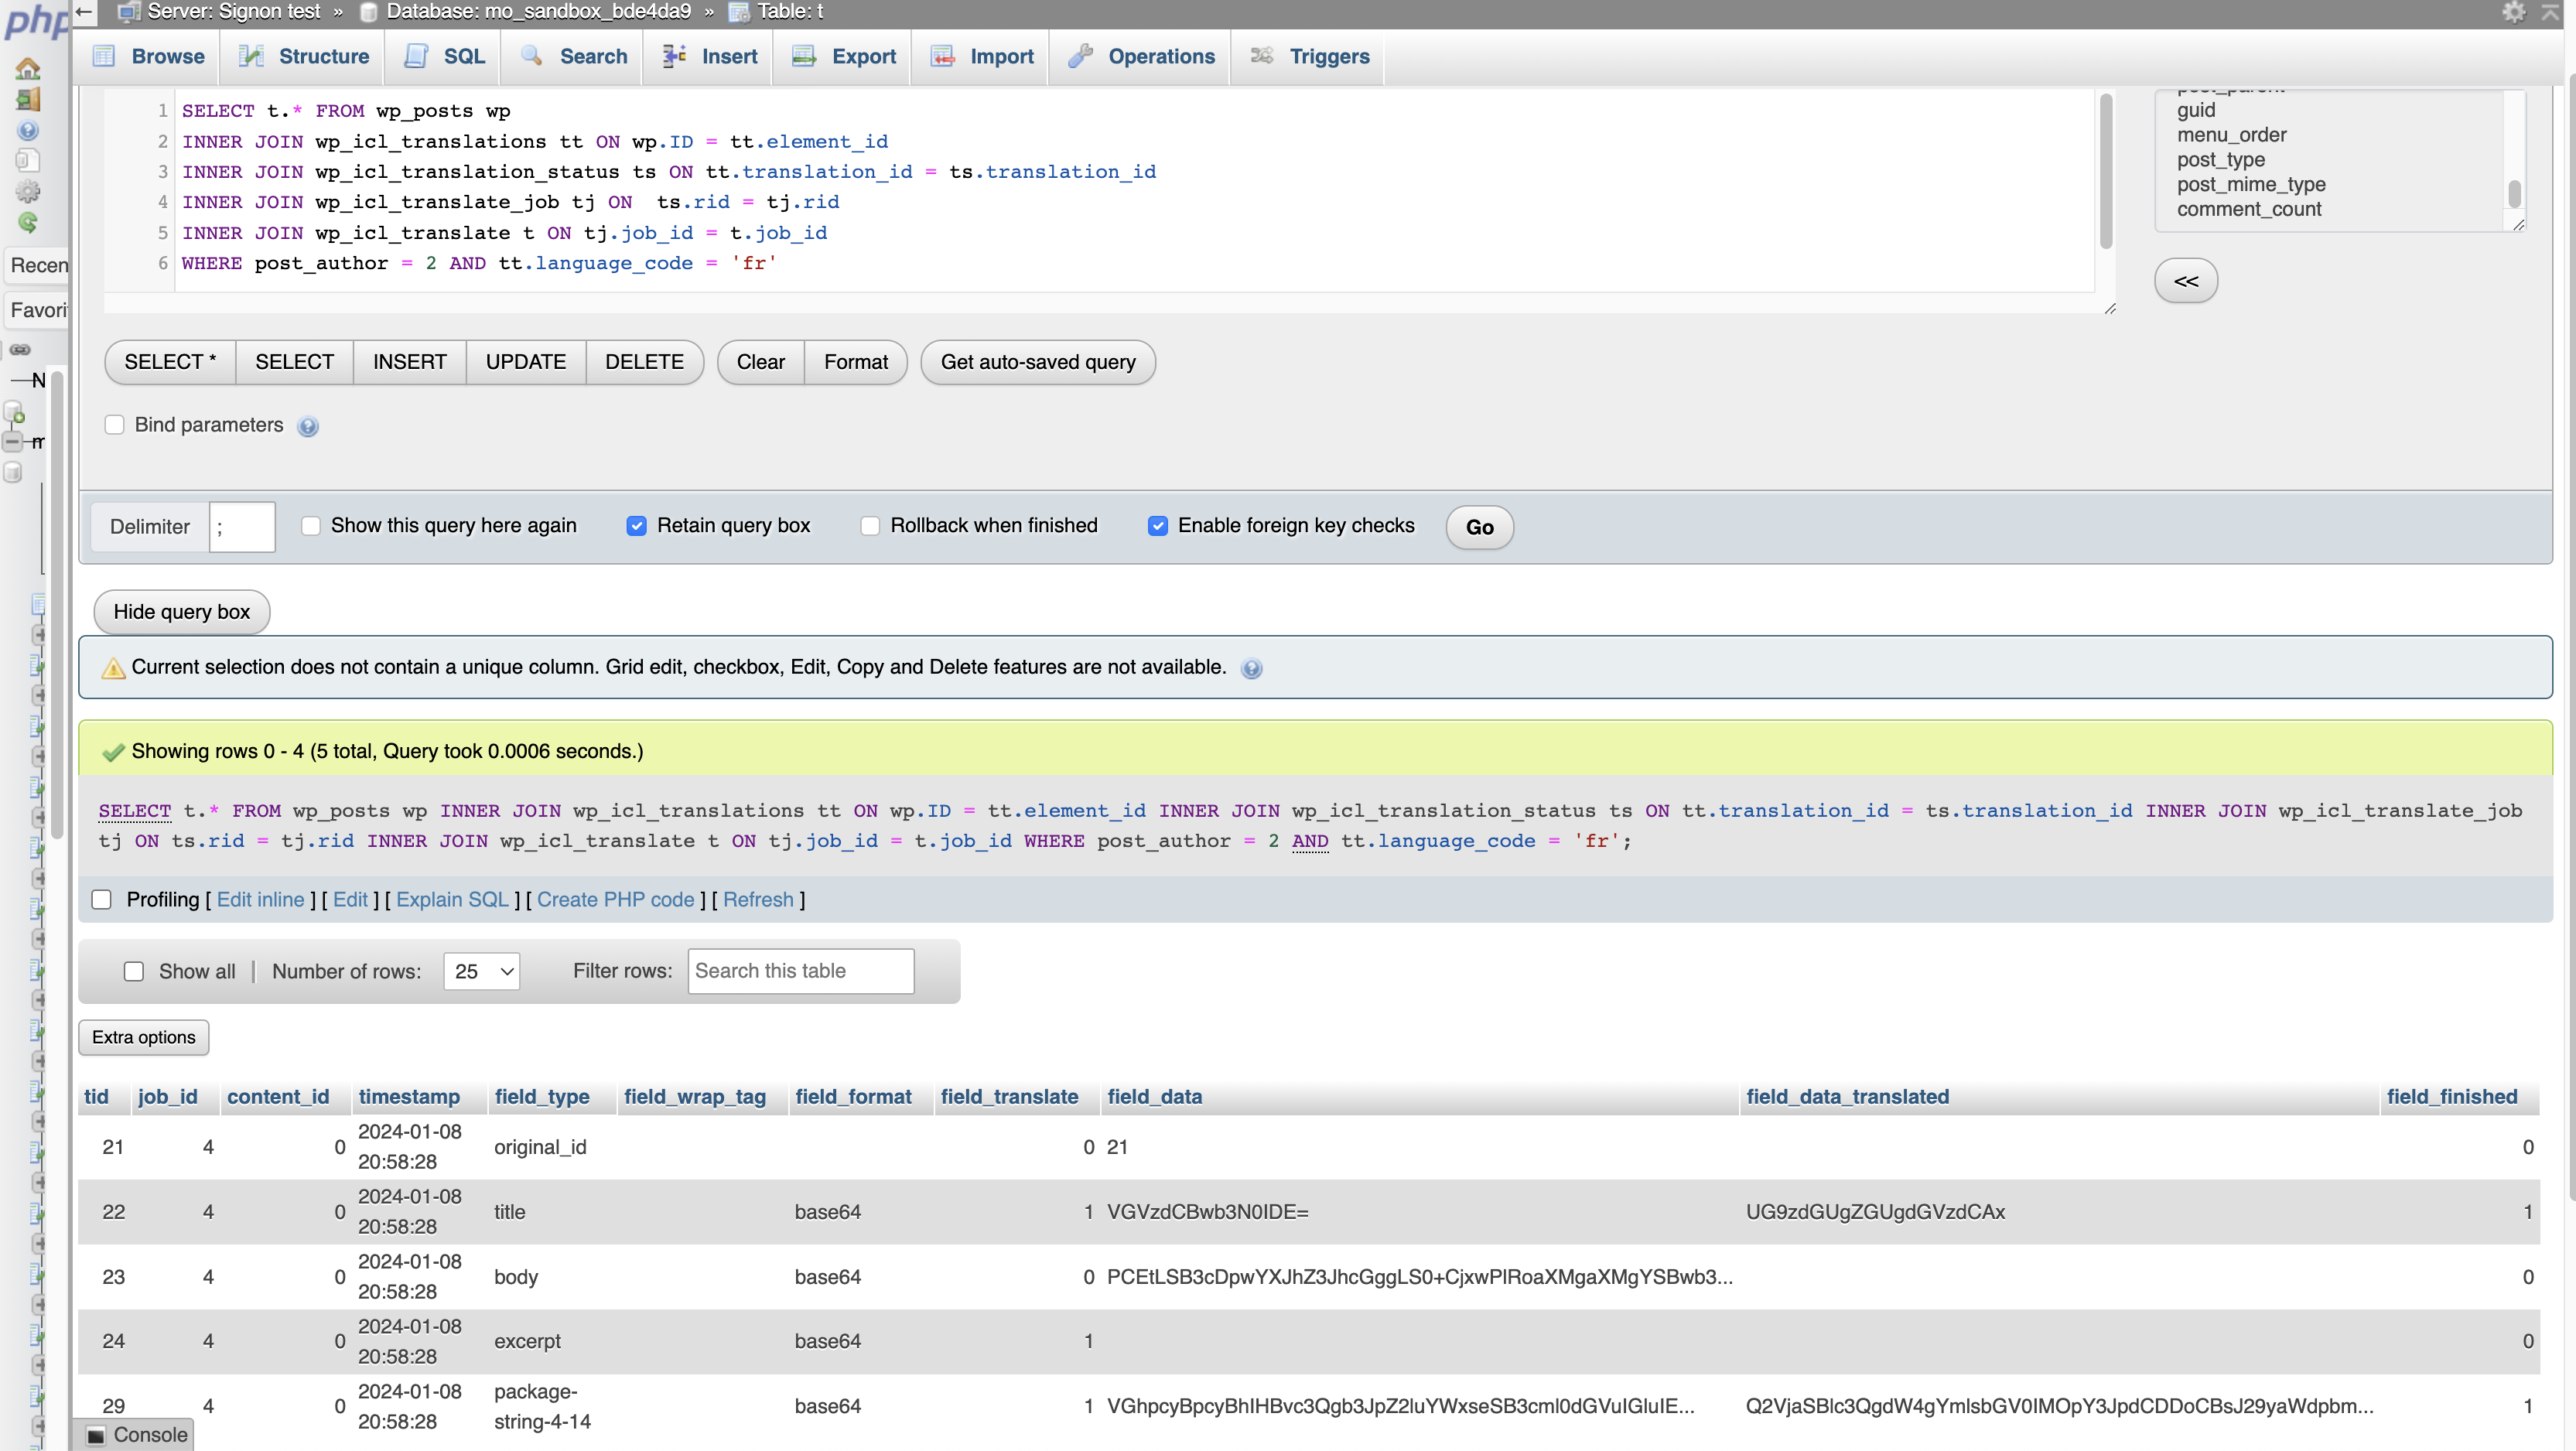Viewport: 2576px width, 1451px height.
Task: Click the columns list scrollbar thumb
Action: point(2514,193)
